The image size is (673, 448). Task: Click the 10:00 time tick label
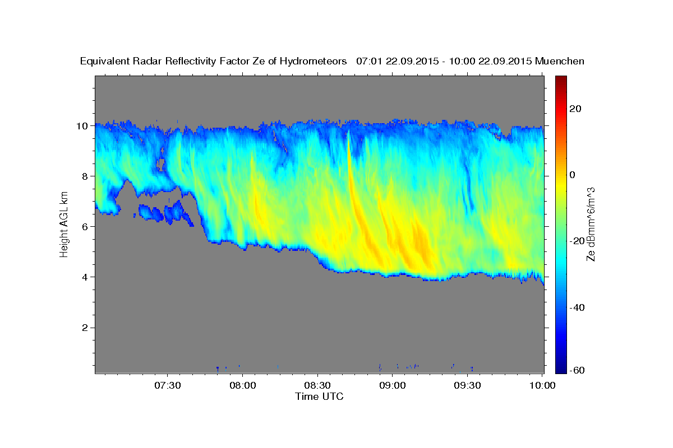pos(542,385)
